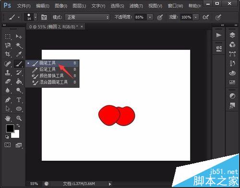Open the flow slider dropdown arrow
Viewport: 240px width, 188px height.
coord(196,17)
